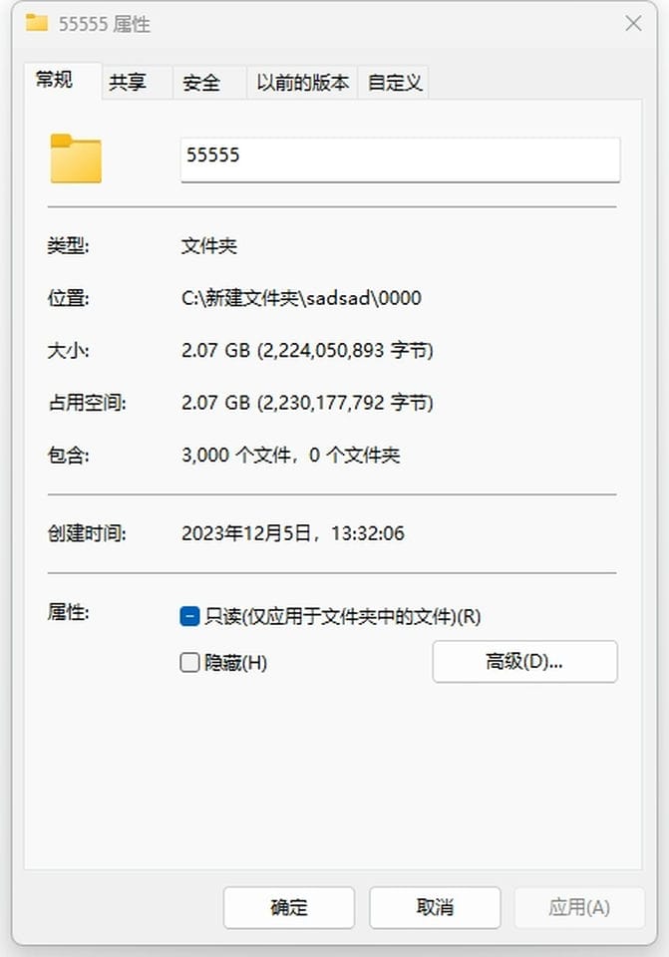Click the small folder icon in title bar

click(x=37, y=23)
